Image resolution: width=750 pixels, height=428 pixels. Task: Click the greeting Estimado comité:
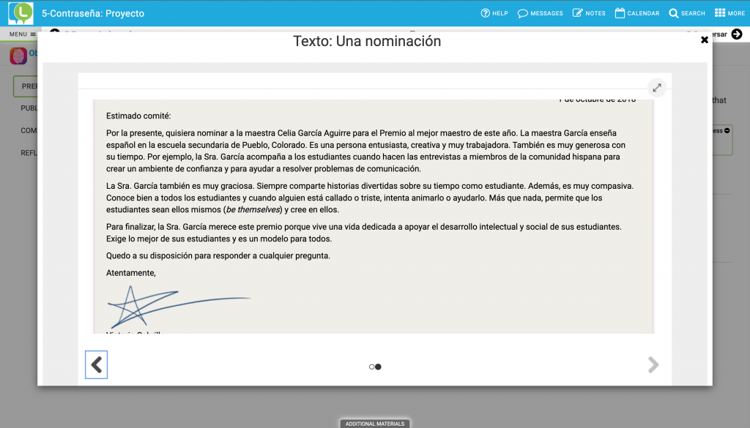[138, 116]
